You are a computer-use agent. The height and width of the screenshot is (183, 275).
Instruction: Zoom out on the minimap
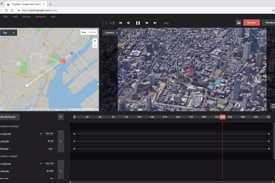[x=95, y=45]
